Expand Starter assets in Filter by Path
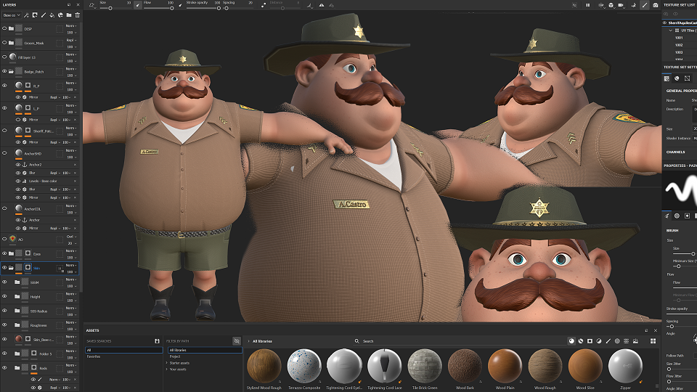Image resolution: width=697 pixels, height=392 pixels. coord(167,363)
